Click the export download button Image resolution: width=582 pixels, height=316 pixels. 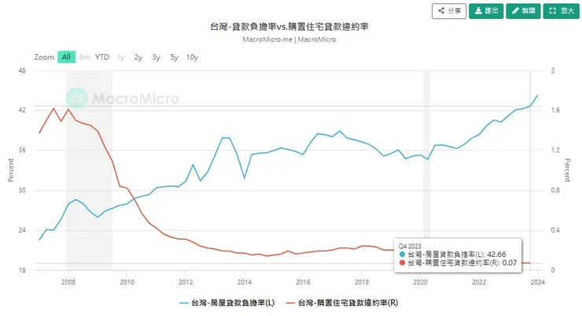point(485,11)
